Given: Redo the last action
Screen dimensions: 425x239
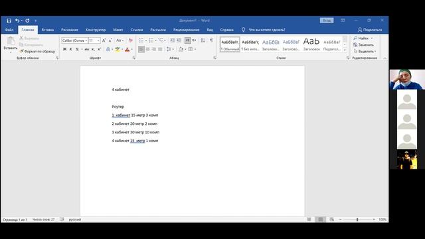Looking at the screenshot, I should pos(27,21).
